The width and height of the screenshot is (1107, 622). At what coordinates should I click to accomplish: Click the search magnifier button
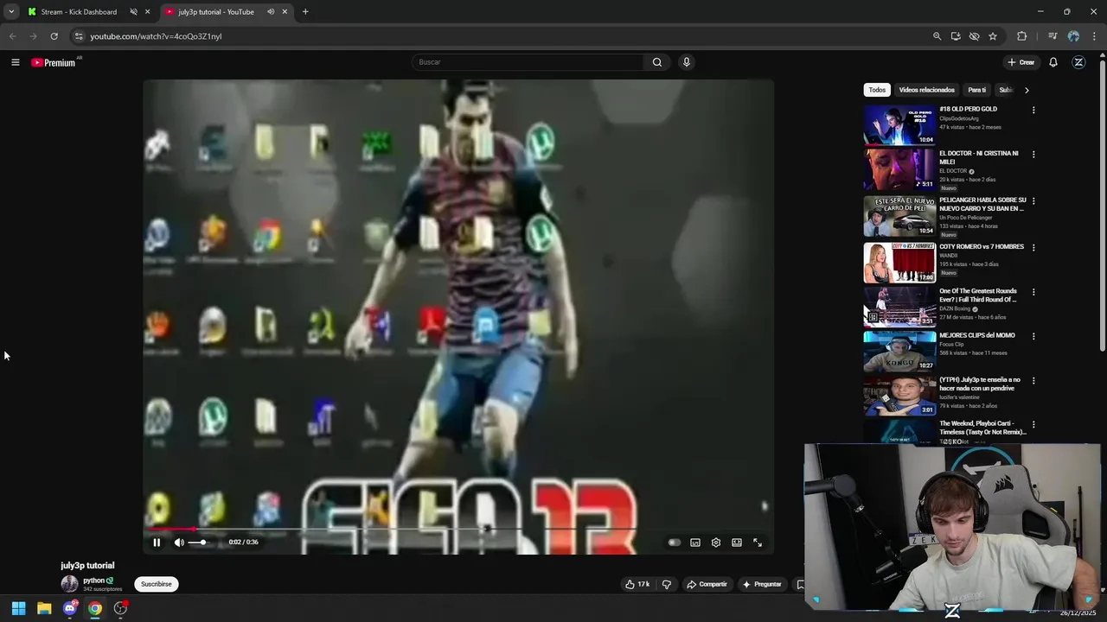657,62
